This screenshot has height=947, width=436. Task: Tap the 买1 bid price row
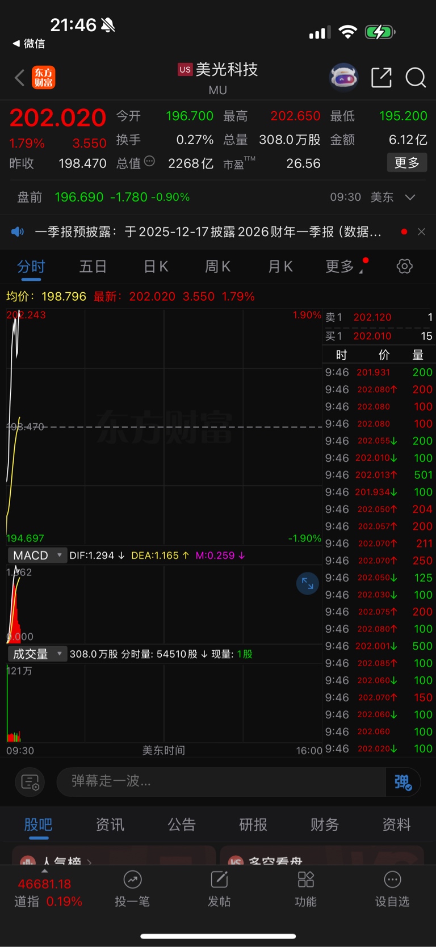tap(379, 336)
